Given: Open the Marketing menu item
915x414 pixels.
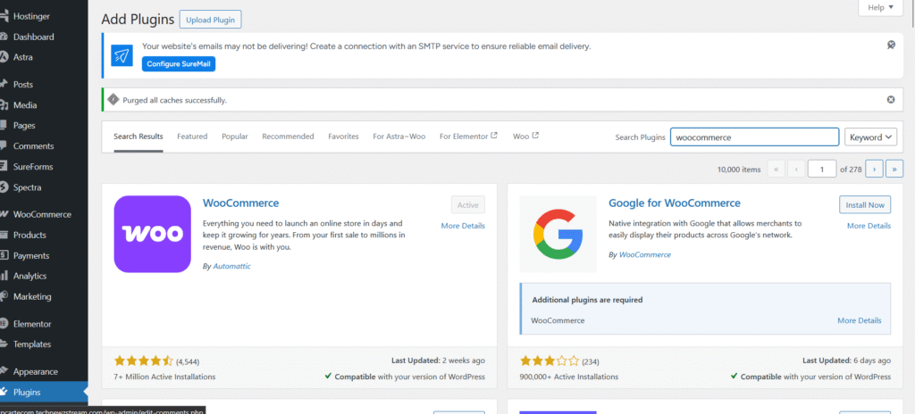Looking at the screenshot, I should pos(32,296).
